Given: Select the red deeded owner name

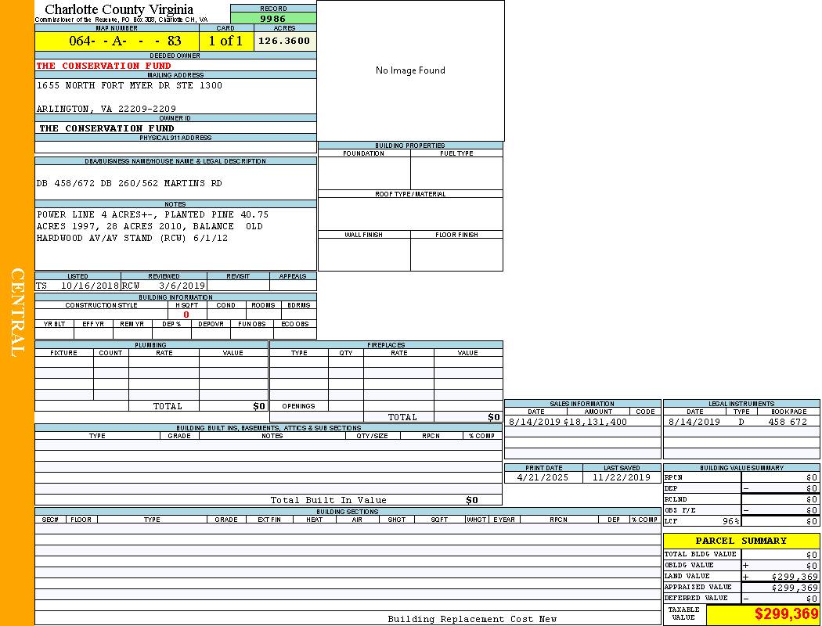Looking at the screenshot, I should (x=103, y=66).
